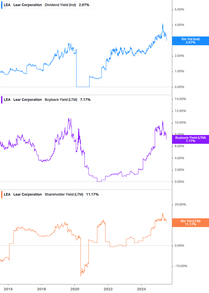Screen dimensions: 209x293
Task: Click the 2020 label on the time axis
Action: point(75,289)
